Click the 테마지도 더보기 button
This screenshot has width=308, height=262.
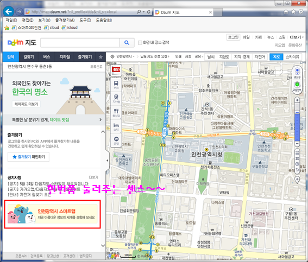pos(26,104)
